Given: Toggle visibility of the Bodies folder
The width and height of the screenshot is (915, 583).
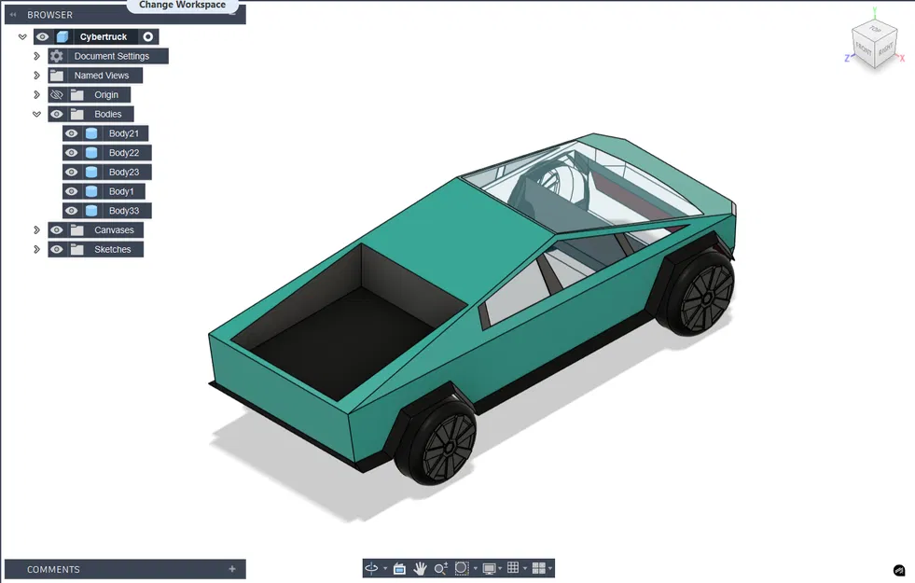Looking at the screenshot, I should point(55,113).
